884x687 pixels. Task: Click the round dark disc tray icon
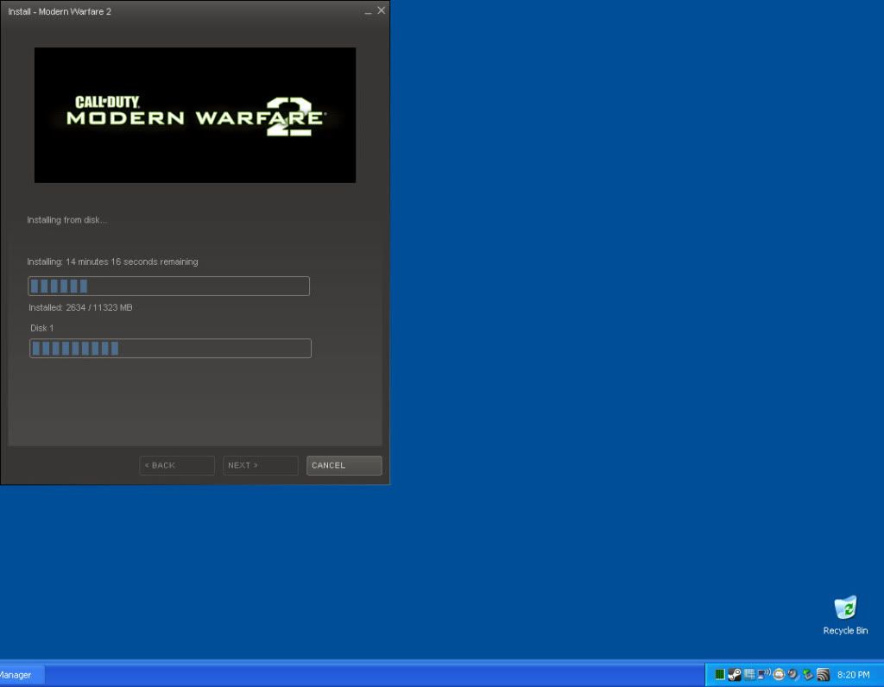pos(792,675)
